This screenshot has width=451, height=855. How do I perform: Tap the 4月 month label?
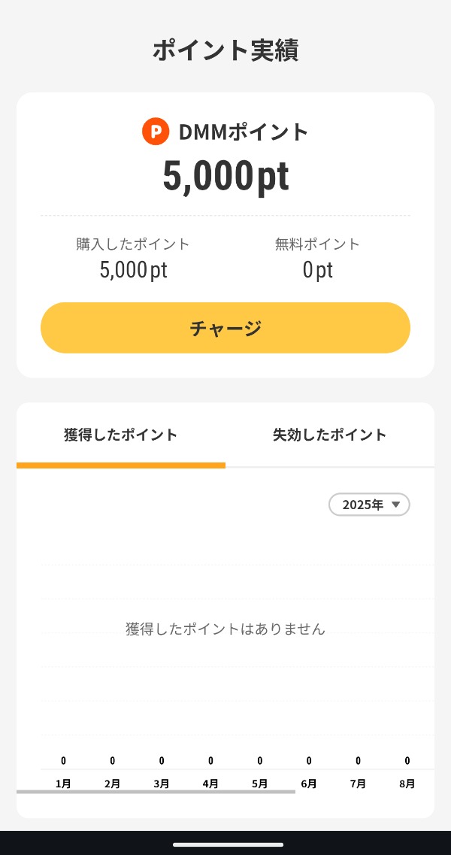click(x=210, y=783)
